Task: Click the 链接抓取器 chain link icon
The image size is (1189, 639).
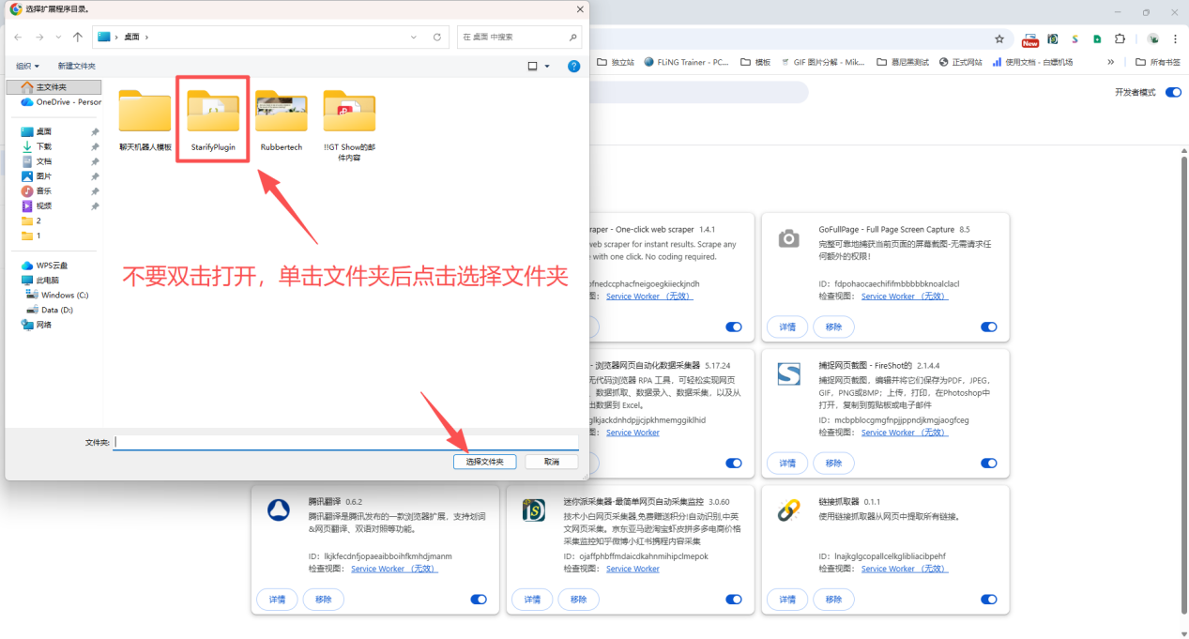Action: coord(787,510)
